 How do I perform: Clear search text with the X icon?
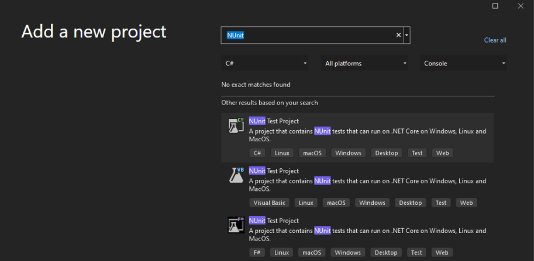coord(399,35)
